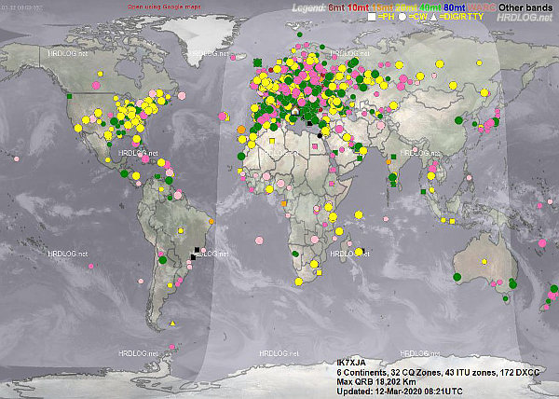Click the white triangle DIG/RTTY legend symbol
559x399 pixels.
tap(433, 17)
